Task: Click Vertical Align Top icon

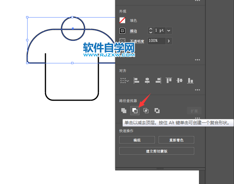Action: tap(169, 80)
